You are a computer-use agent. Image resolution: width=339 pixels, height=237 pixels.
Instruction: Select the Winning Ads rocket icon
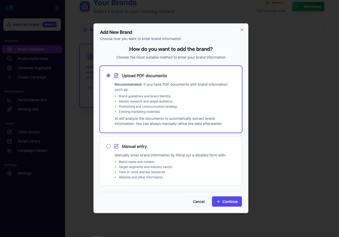pos(10,109)
